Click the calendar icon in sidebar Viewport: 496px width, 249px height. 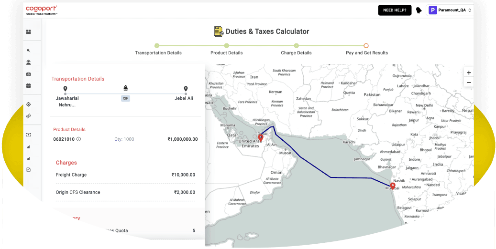(28, 86)
